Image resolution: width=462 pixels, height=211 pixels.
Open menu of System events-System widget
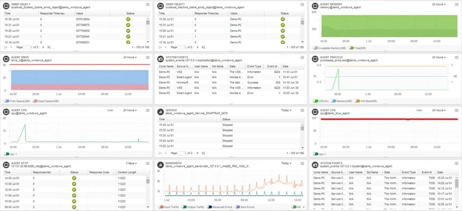point(456,163)
